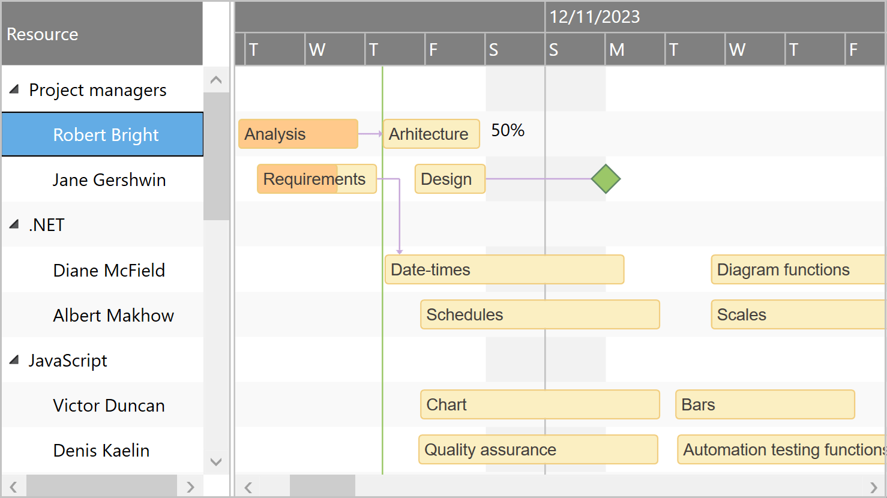Collapse the JavaScript group
The width and height of the screenshot is (887, 498).
[x=14, y=360]
